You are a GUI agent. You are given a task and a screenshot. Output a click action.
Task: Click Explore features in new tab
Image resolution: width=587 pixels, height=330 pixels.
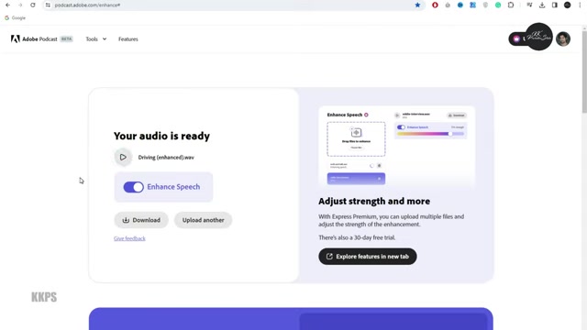pos(368,257)
